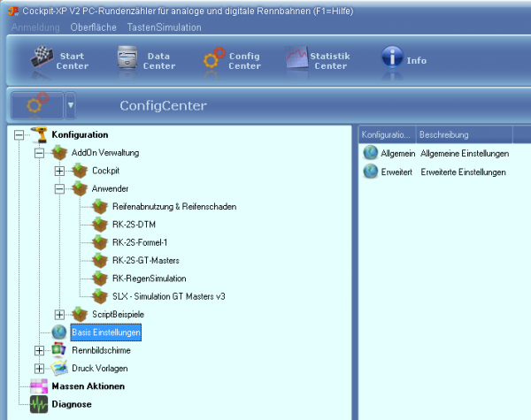
Task: Select SLX - Simulation GT Masters v3
Action: 169,296
